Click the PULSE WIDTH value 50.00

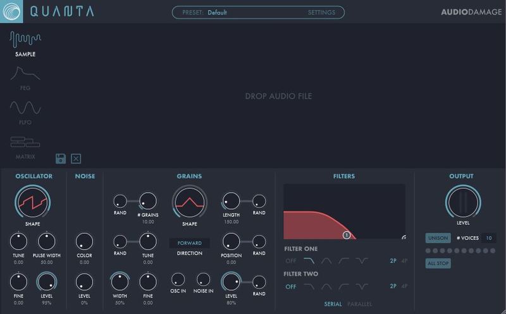(x=46, y=262)
